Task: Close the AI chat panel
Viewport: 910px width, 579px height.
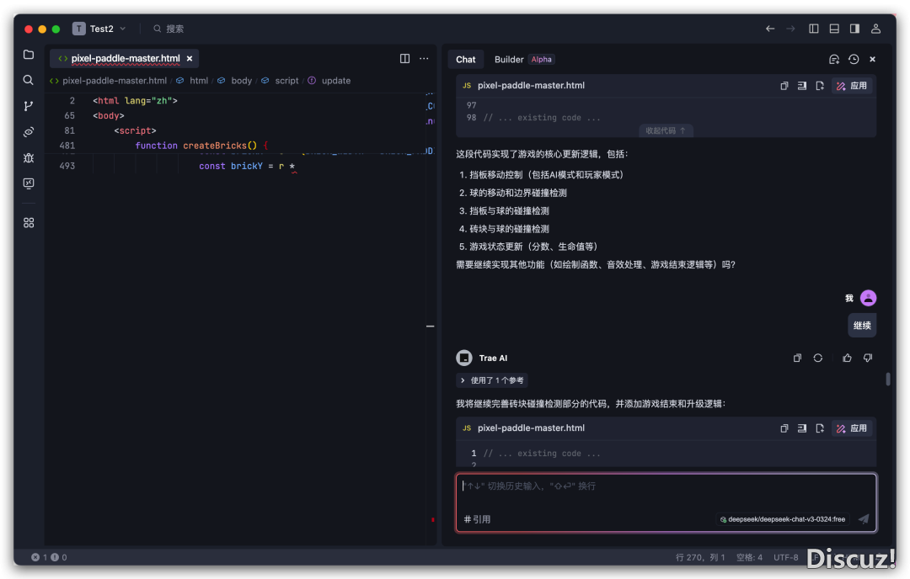Action: tap(872, 59)
